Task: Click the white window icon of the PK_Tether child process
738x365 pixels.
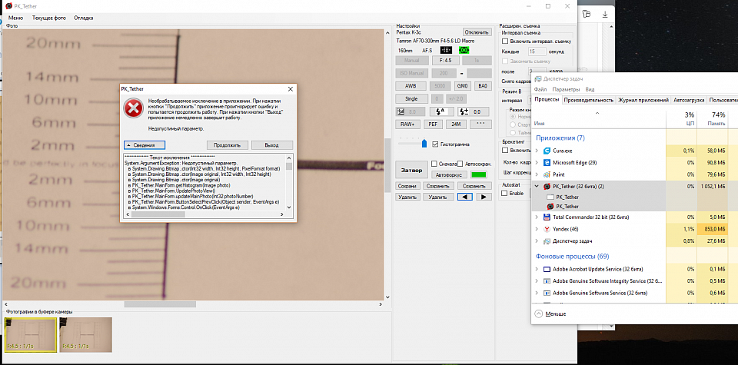Action: (550, 197)
